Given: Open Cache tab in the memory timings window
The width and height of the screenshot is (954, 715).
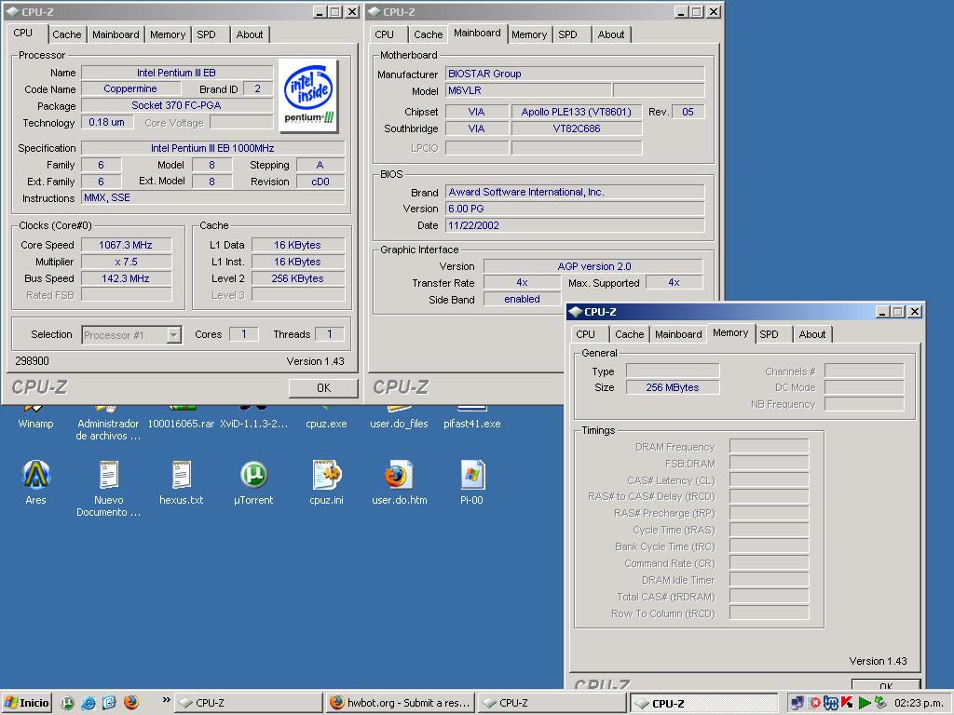Looking at the screenshot, I should click(629, 334).
